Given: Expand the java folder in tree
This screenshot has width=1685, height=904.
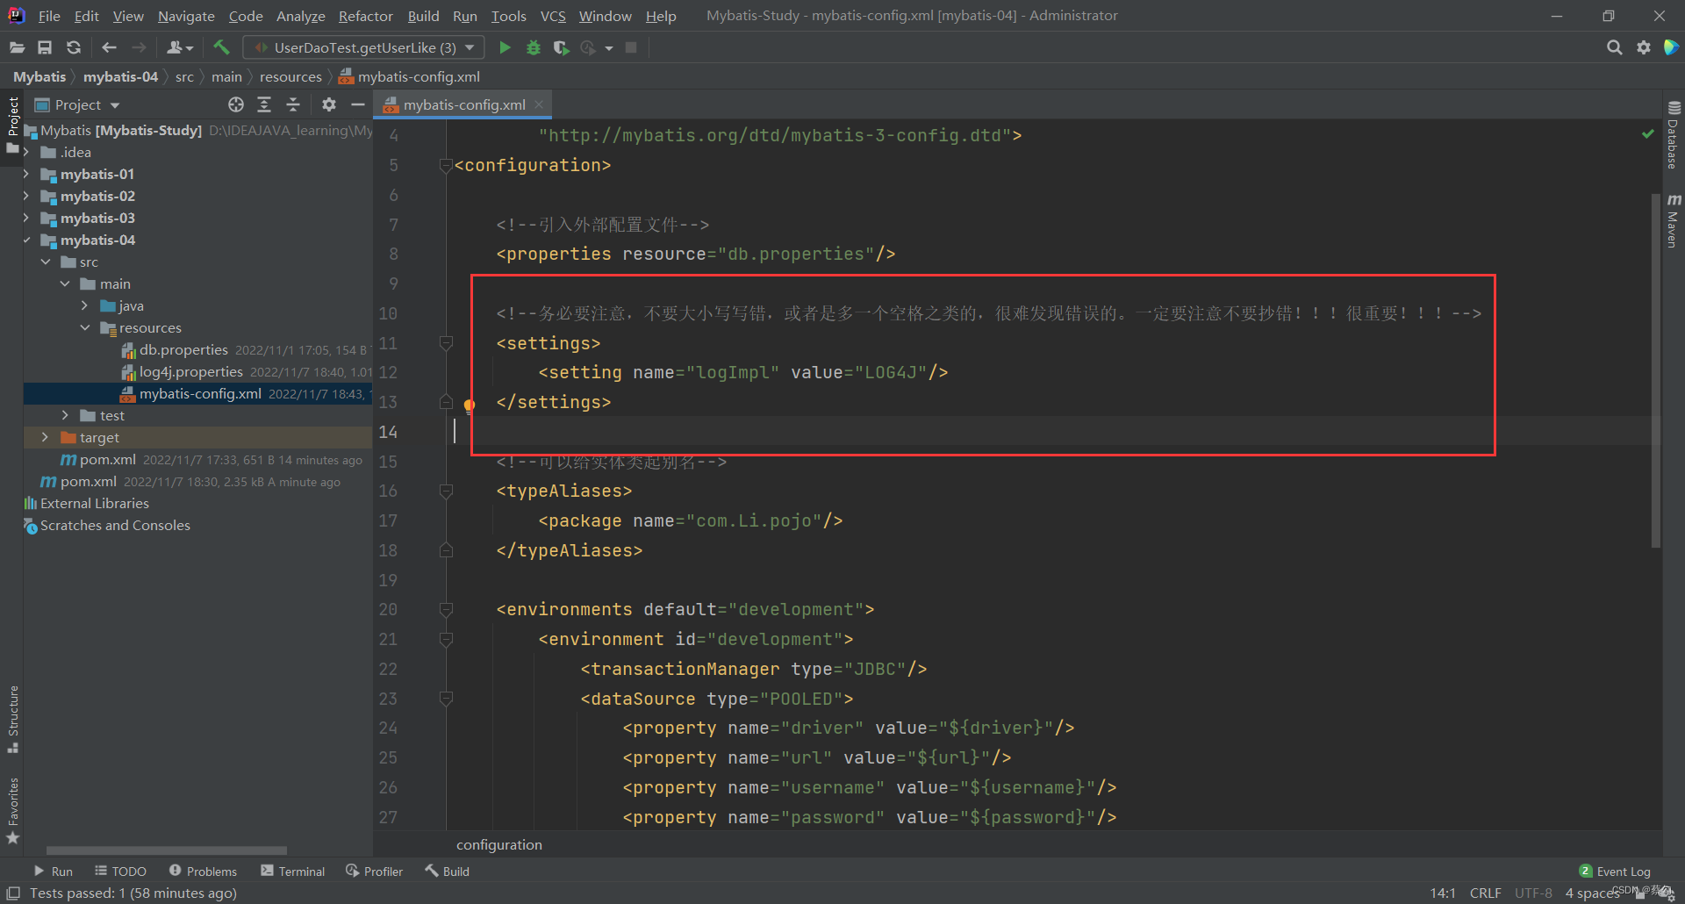Looking at the screenshot, I should tap(85, 305).
